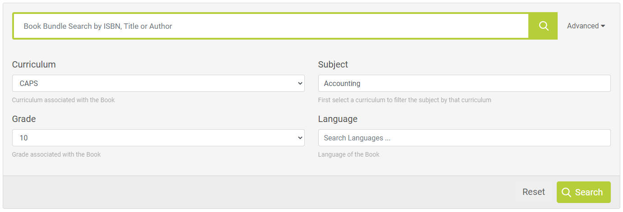
Task: Expand the Advanced search options
Action: click(586, 26)
